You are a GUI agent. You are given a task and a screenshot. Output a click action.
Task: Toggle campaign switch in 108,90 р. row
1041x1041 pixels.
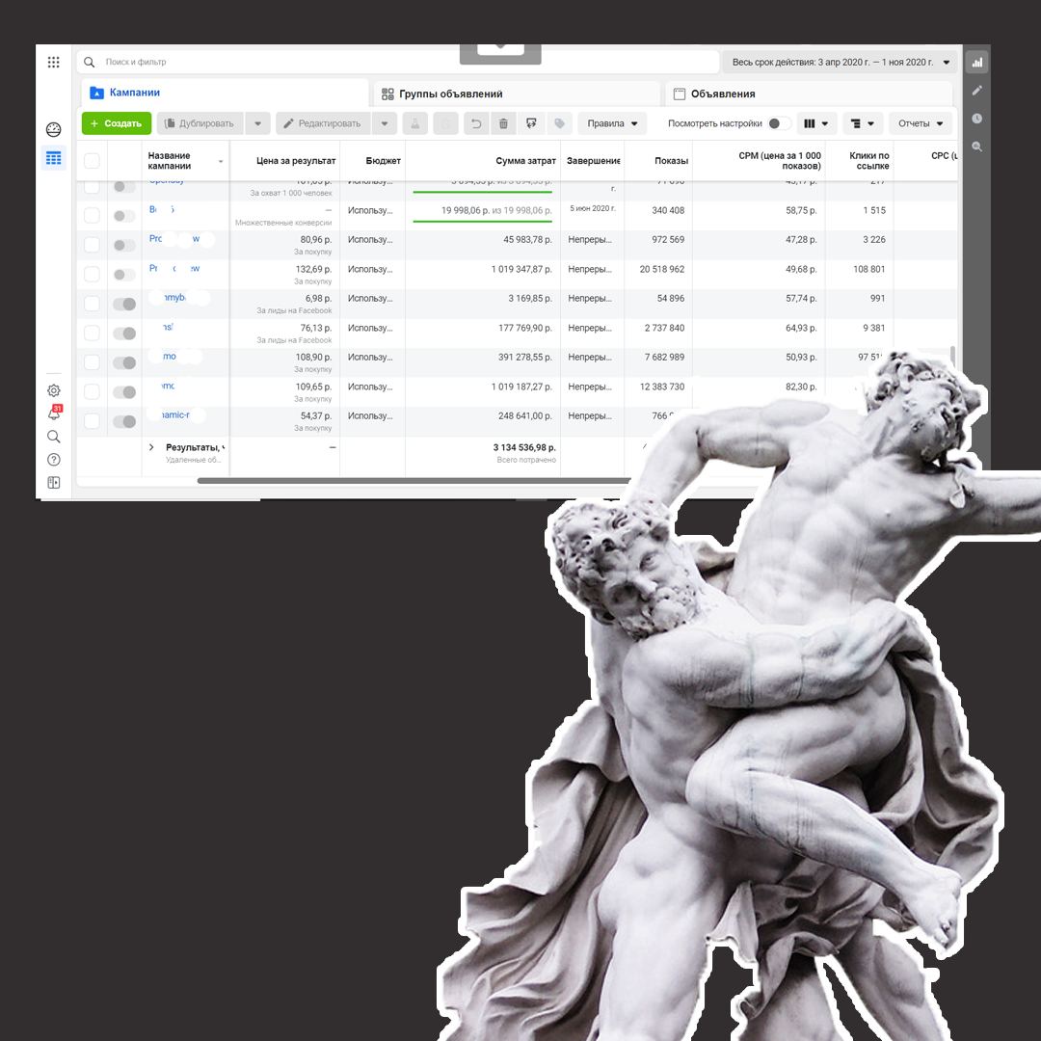[x=124, y=362]
